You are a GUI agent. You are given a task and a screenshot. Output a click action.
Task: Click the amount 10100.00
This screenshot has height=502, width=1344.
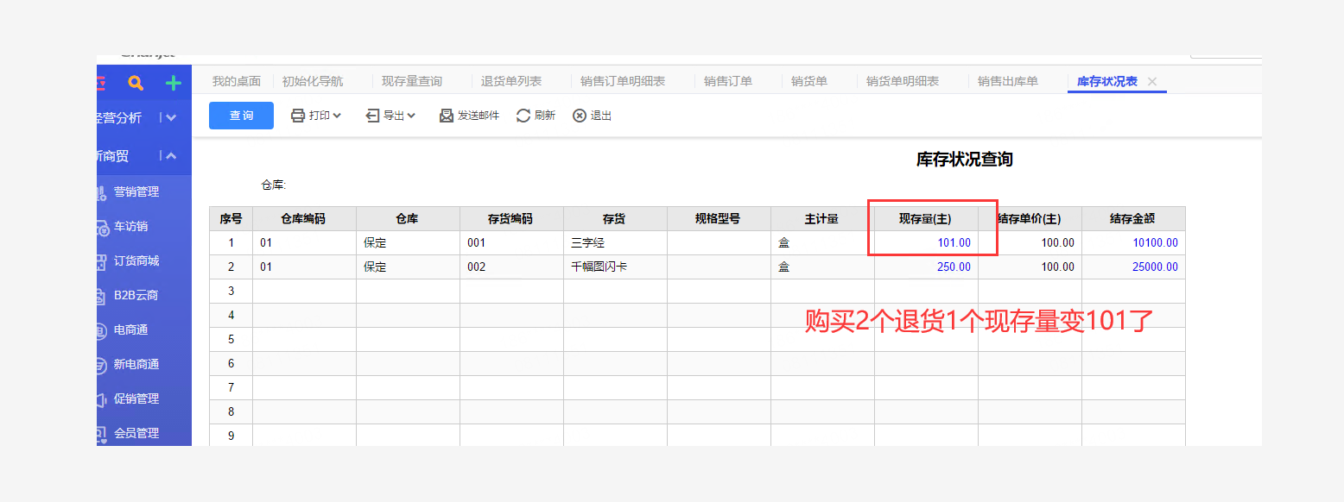1156,243
